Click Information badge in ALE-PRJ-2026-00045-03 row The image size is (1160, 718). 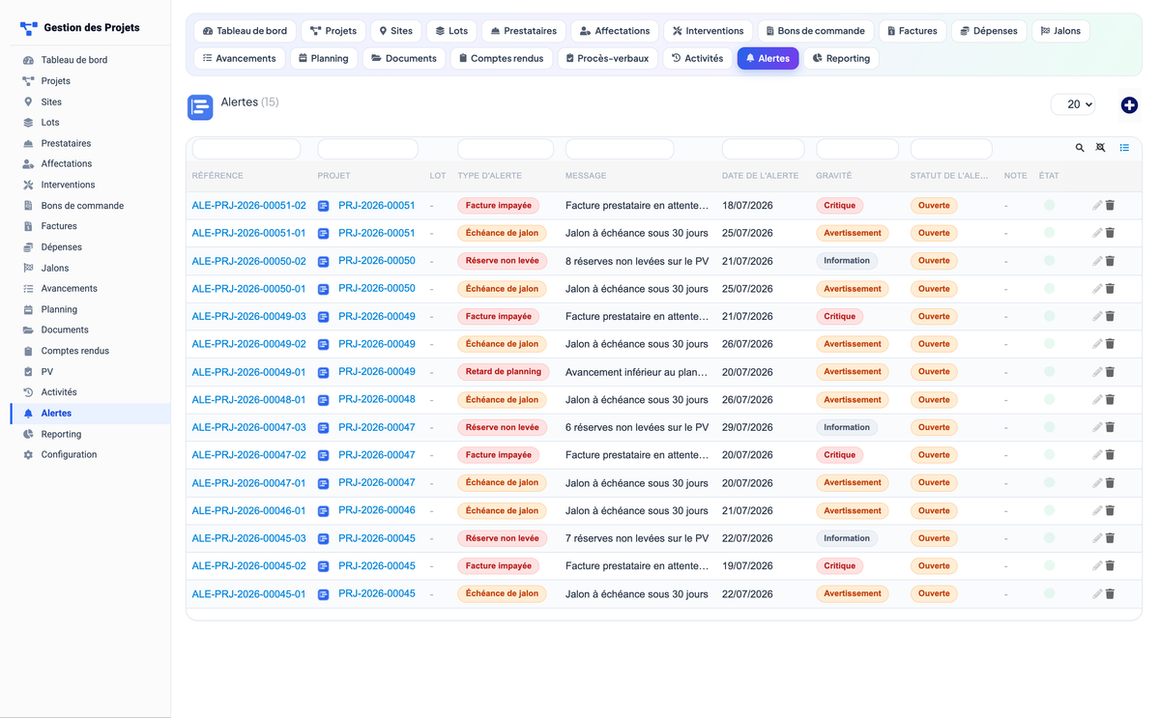(x=847, y=538)
